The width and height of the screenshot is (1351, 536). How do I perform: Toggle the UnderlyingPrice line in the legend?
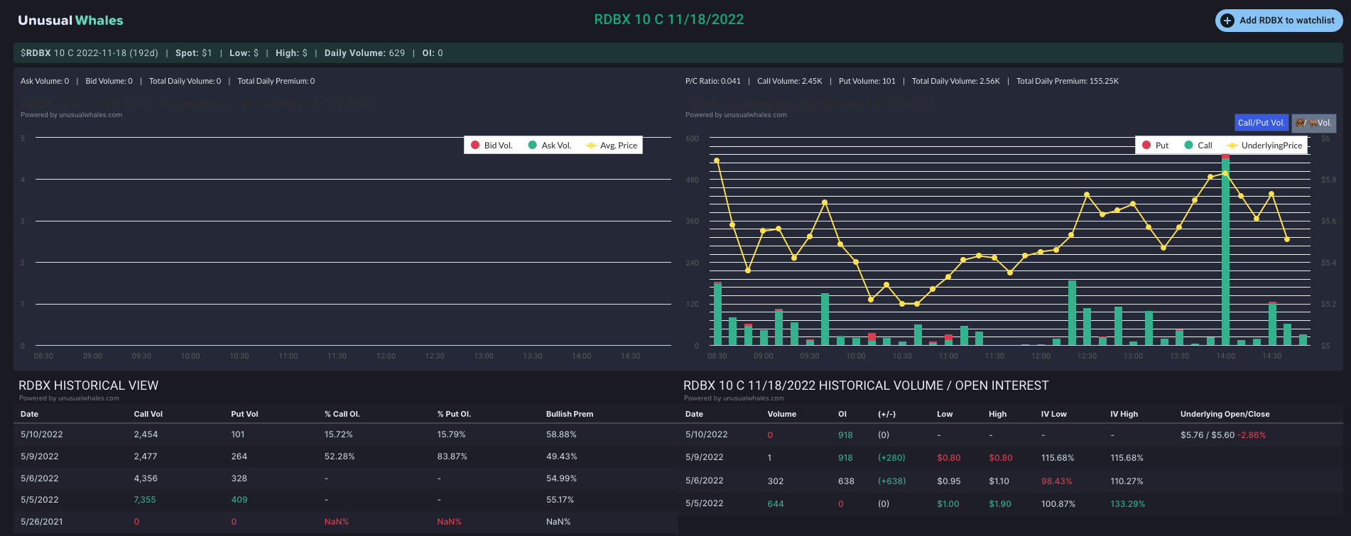1264,146
